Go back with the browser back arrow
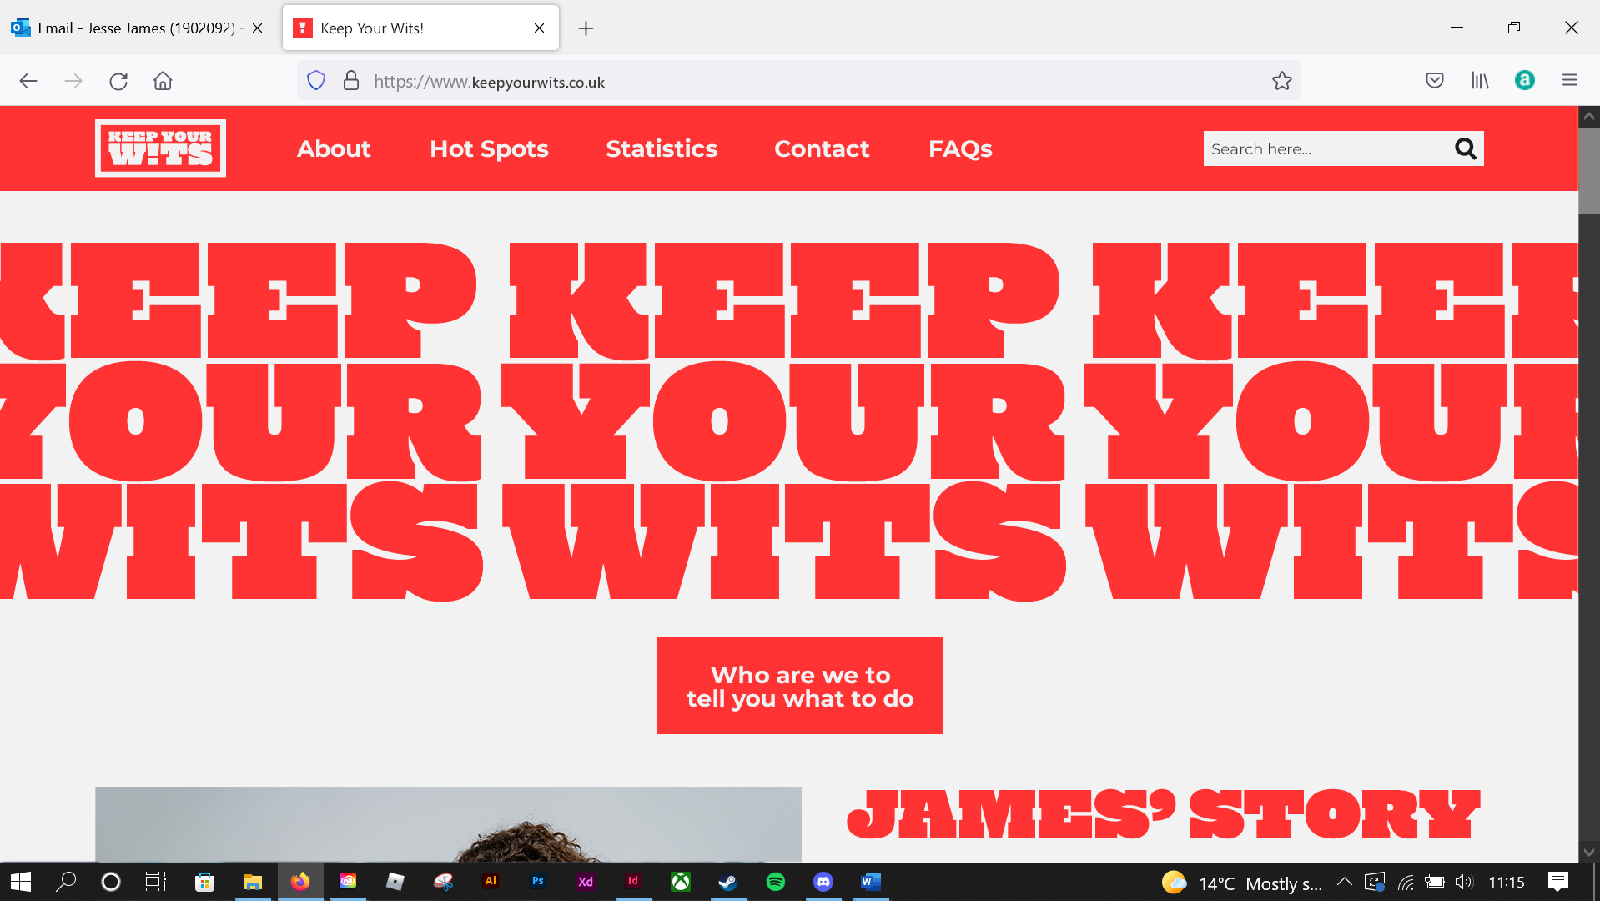The image size is (1600, 901). [x=28, y=81]
